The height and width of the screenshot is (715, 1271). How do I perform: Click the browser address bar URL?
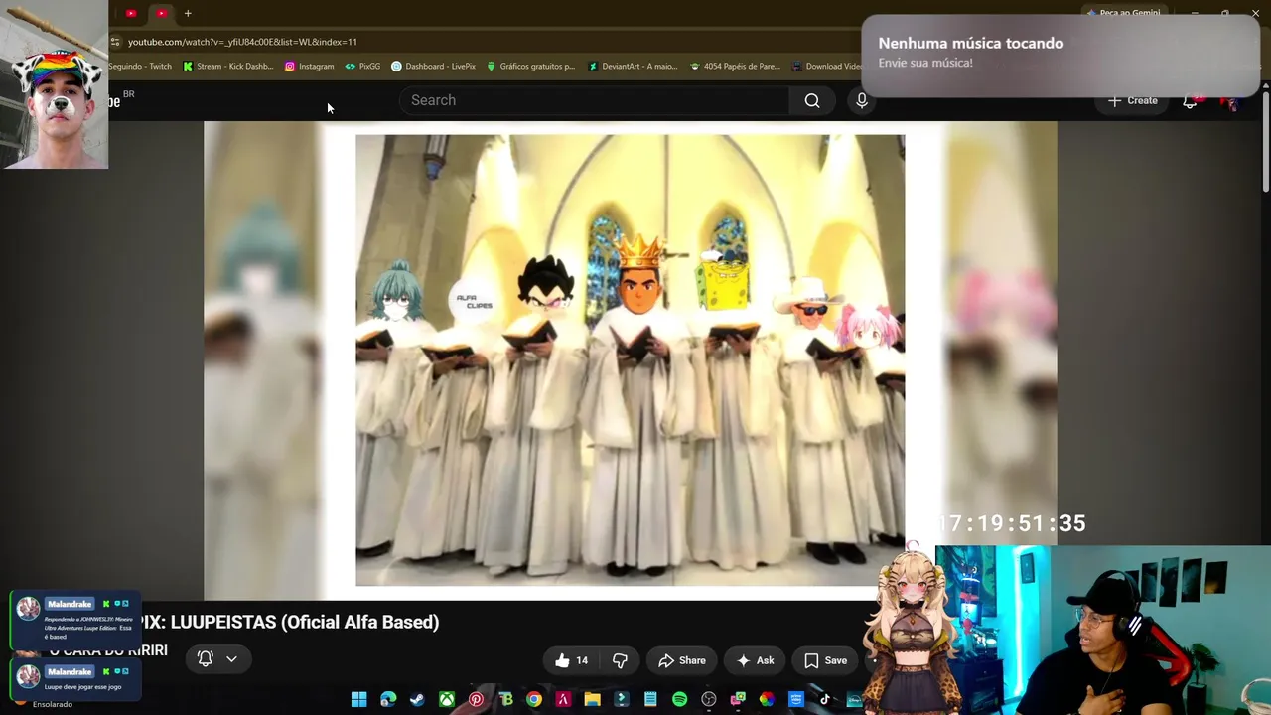(242, 42)
